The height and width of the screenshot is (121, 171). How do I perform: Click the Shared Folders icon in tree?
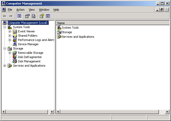click(x=15, y=36)
